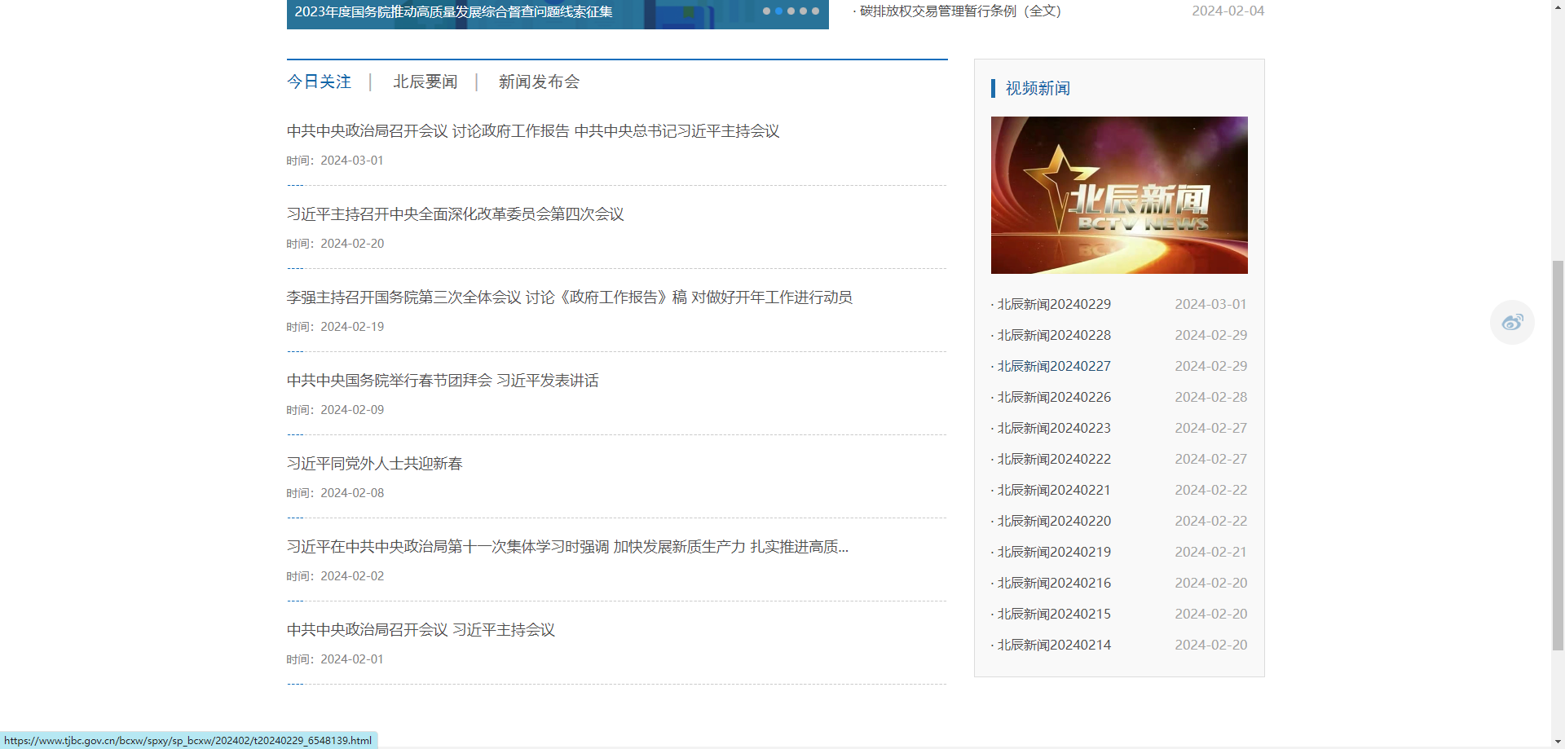Open video 北辰新闻20240229
The width and height of the screenshot is (1565, 749).
click(x=1054, y=304)
